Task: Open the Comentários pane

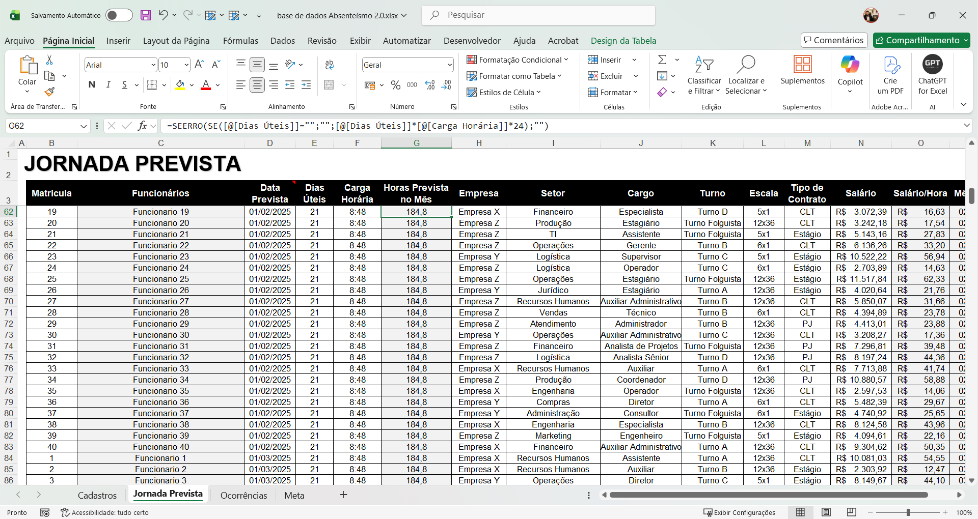Action: [833, 40]
